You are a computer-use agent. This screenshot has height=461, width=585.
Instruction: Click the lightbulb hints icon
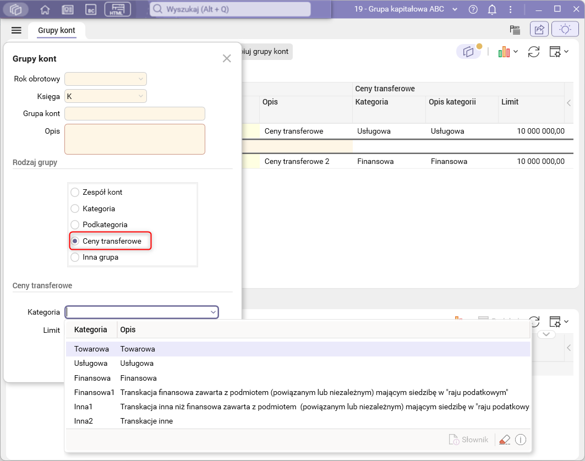[x=565, y=30]
